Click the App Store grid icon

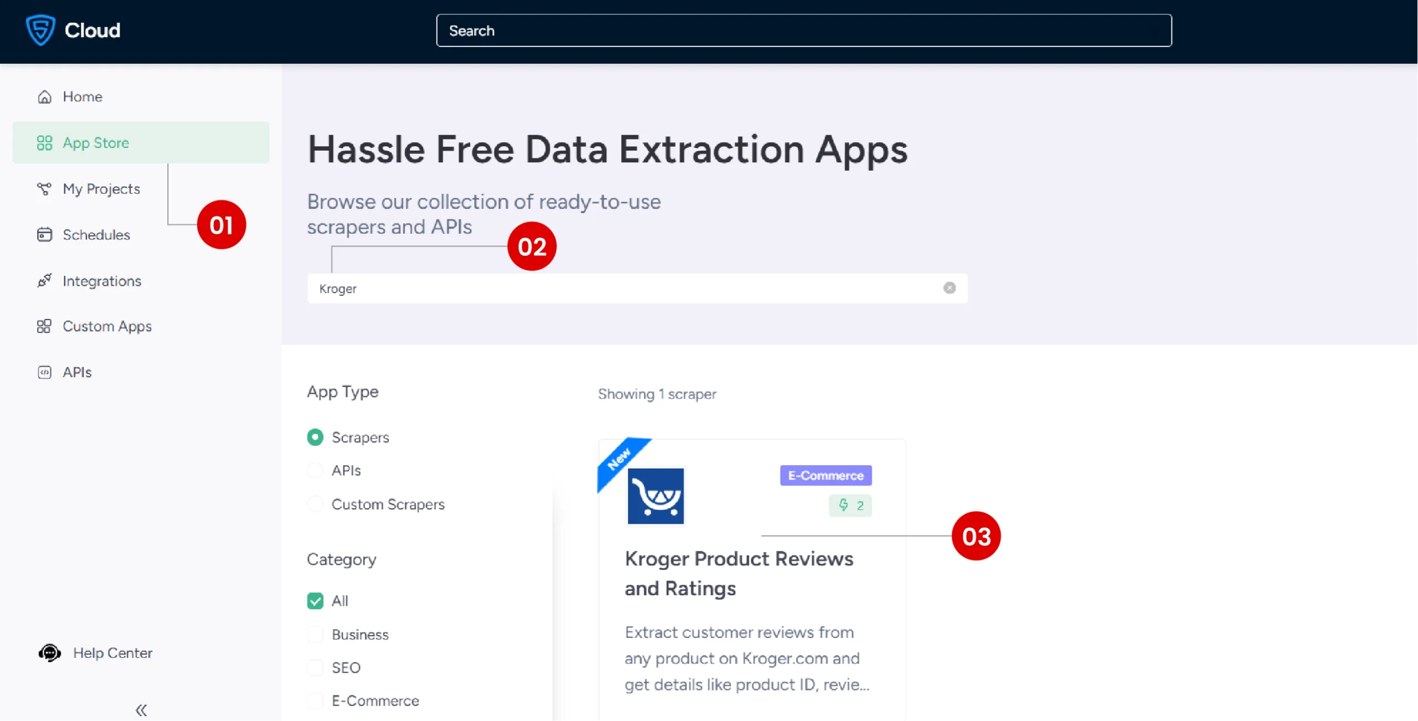(44, 143)
